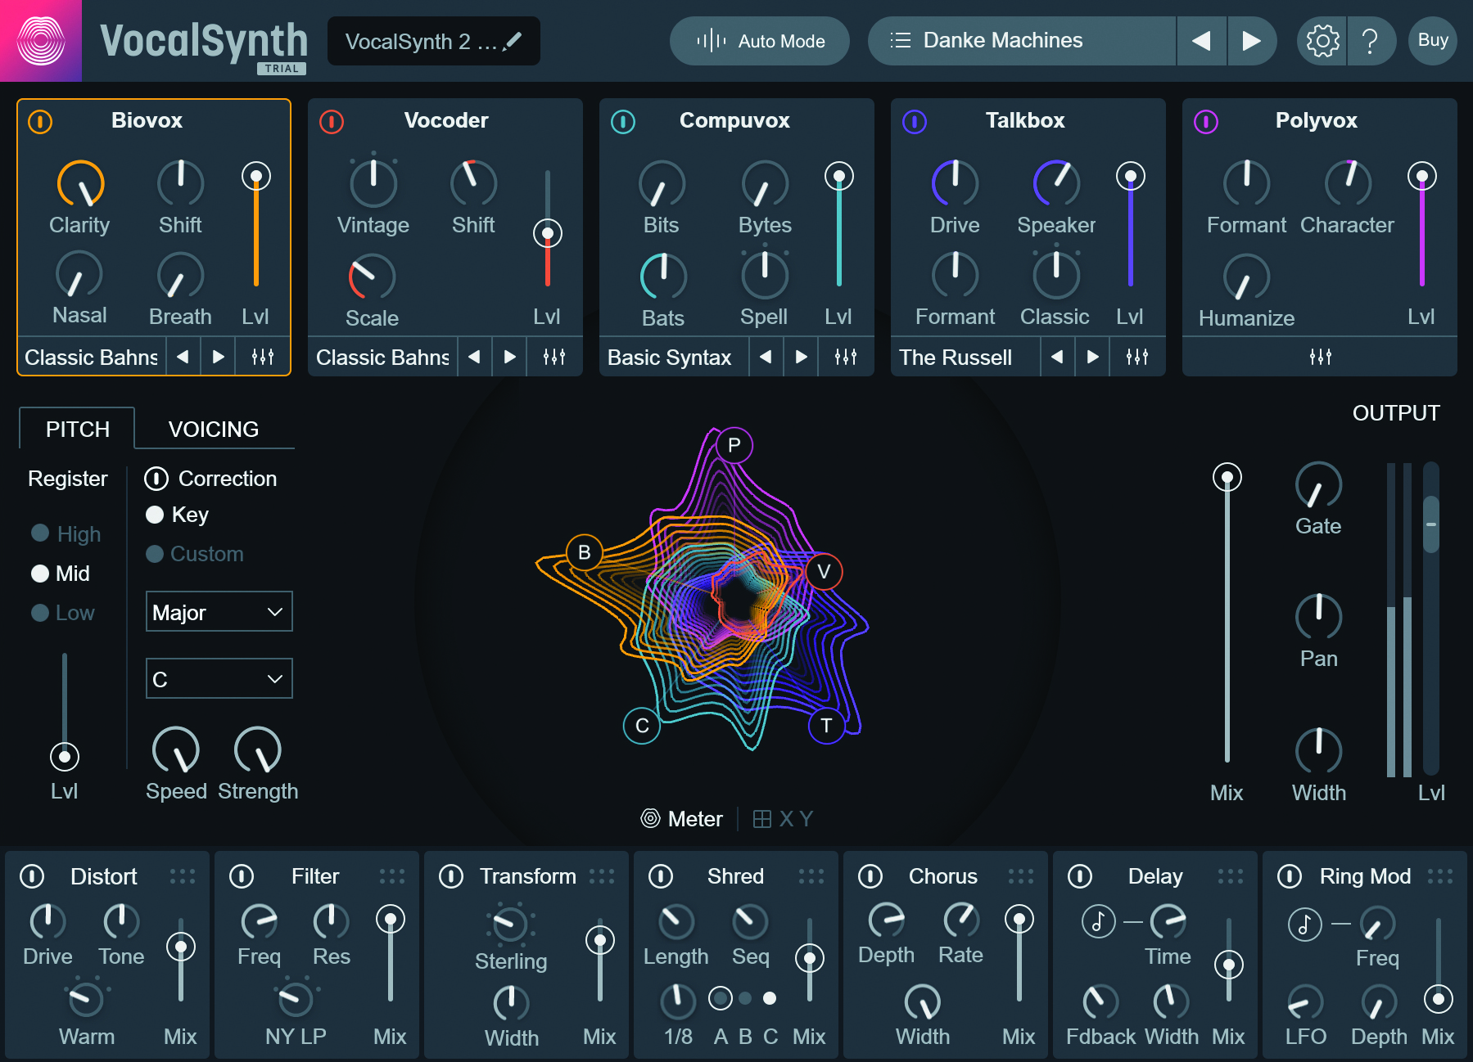Open Talkbox advanced settings sliders icon
This screenshot has height=1062, width=1473.
tap(1137, 357)
